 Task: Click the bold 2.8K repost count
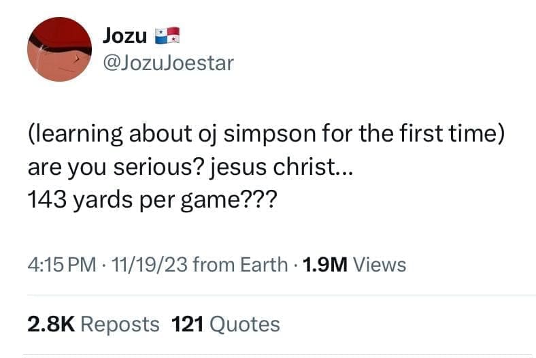click(50, 325)
